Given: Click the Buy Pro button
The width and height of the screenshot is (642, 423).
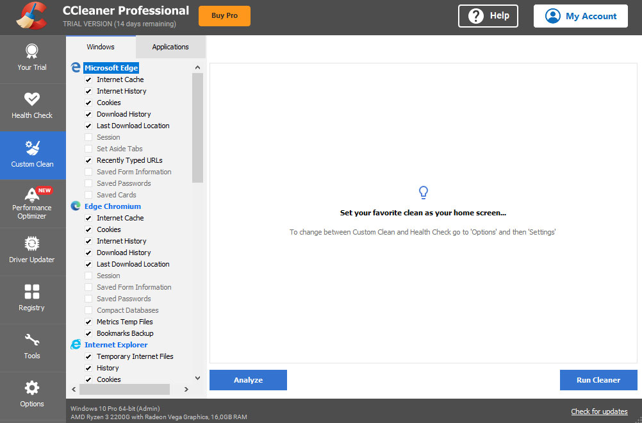Looking at the screenshot, I should [x=224, y=16].
